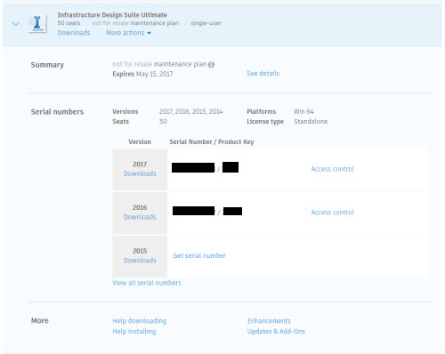The image size is (445, 354).
Task: Click the 'More' section heading
Action: click(x=40, y=320)
